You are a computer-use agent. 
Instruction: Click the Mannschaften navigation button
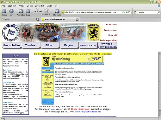point(11,45)
